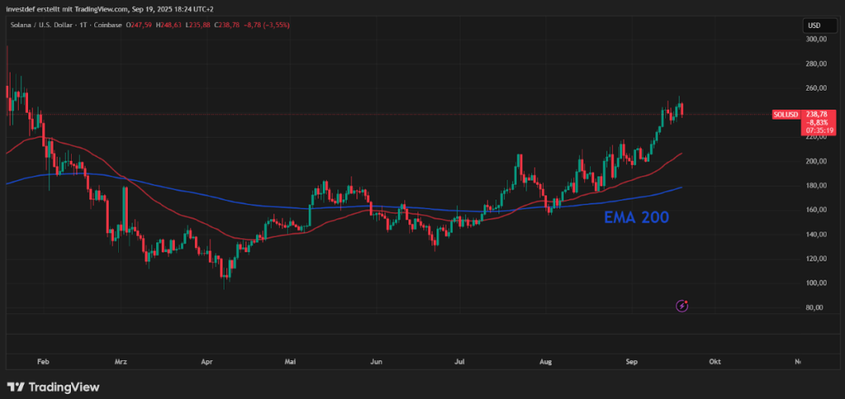Select the Apr label on time axis
This screenshot has width=845, height=399.
click(206, 362)
